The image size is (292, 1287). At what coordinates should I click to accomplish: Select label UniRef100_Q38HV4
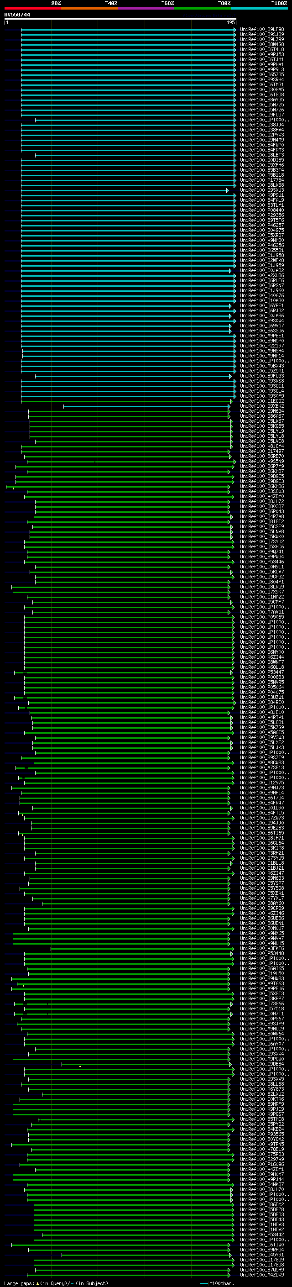pyautogui.click(x=262, y=130)
